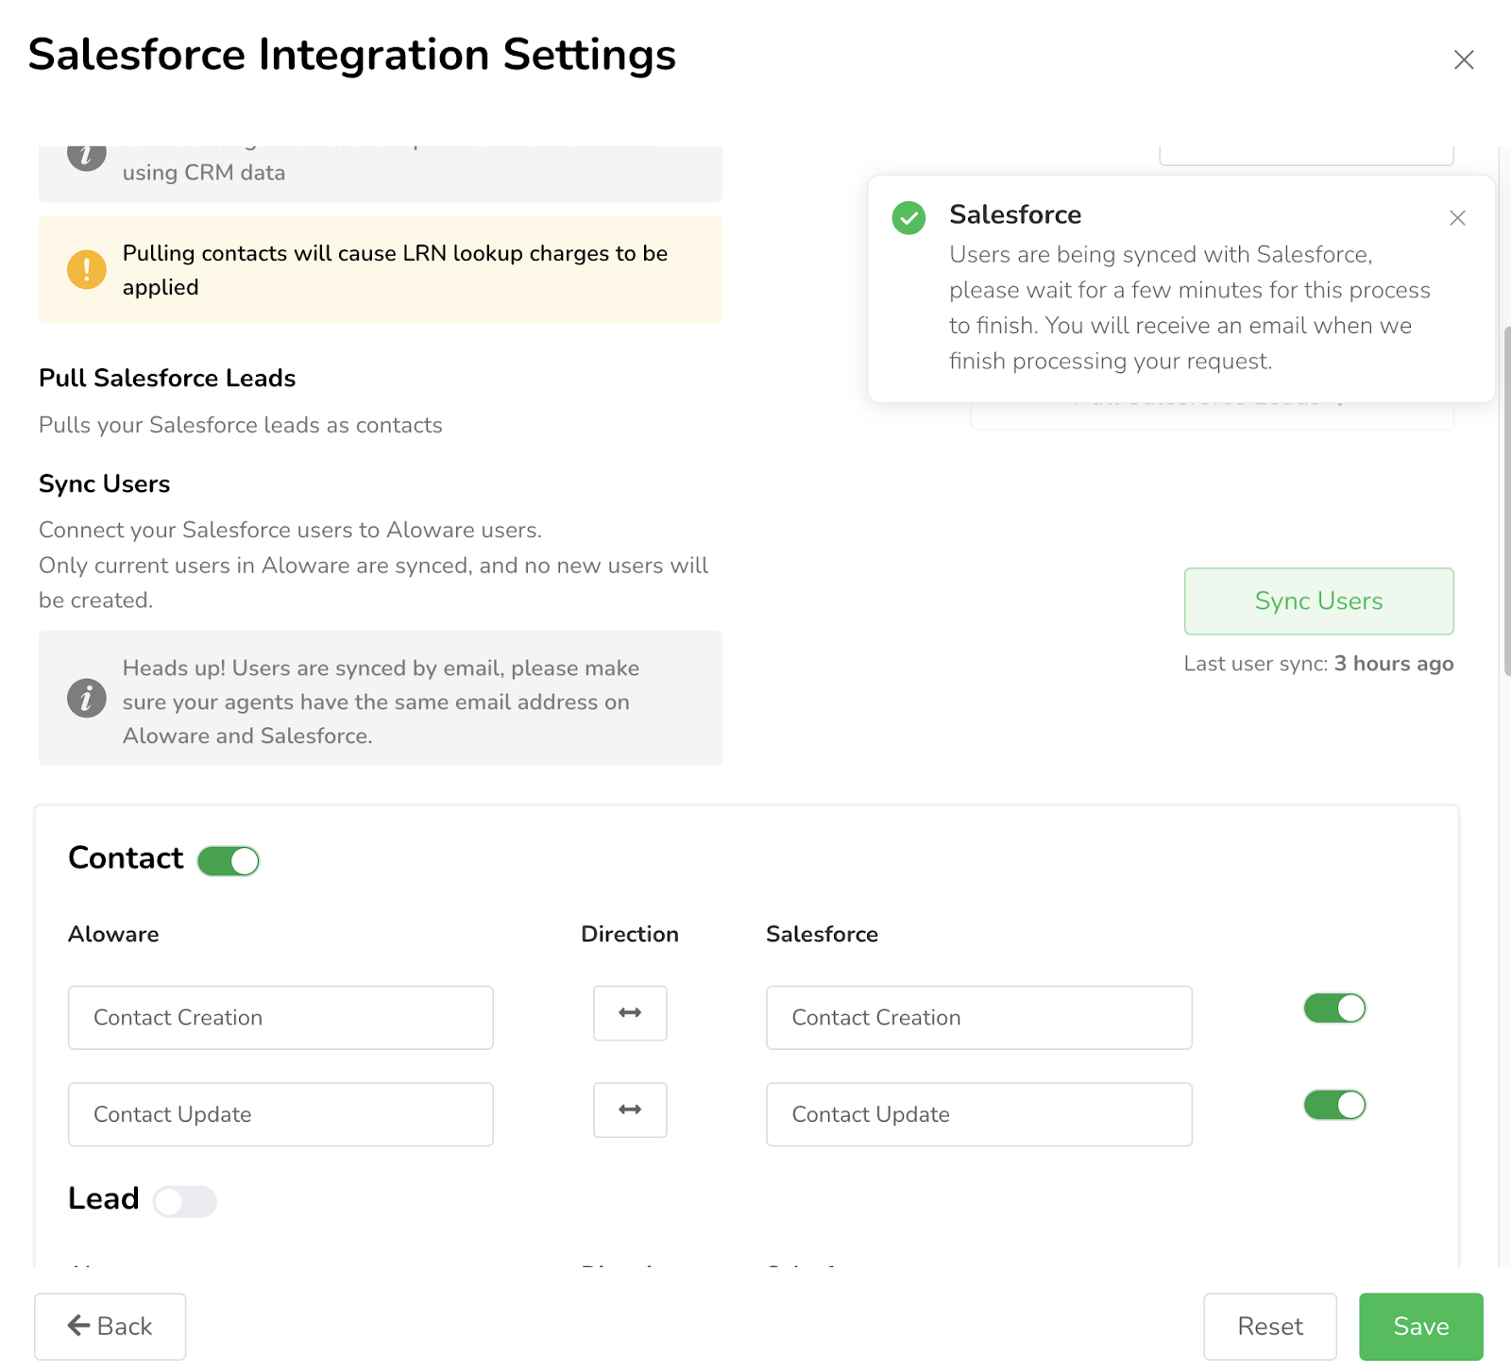Viewport: 1511px width, 1372px height.
Task: Dismiss the Salesforce sync notification
Action: pos(1457,218)
